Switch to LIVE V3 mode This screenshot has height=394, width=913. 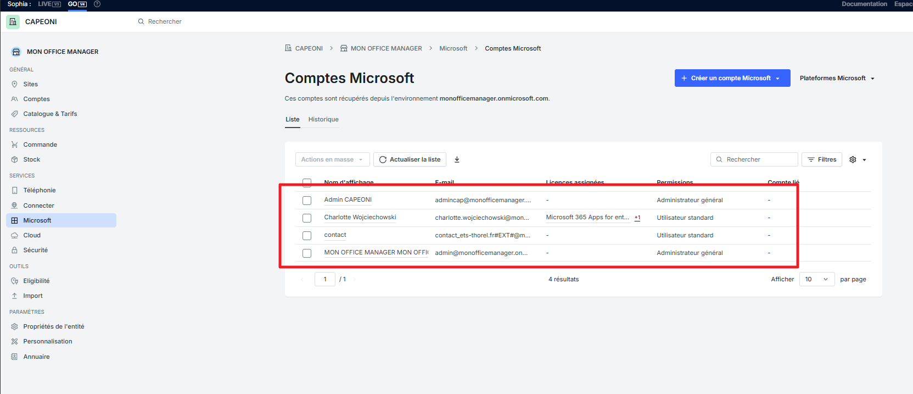point(49,4)
